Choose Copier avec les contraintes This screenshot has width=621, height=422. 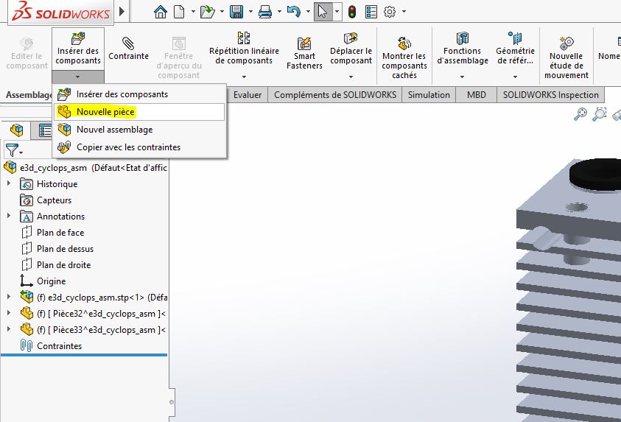pyautogui.click(x=139, y=147)
